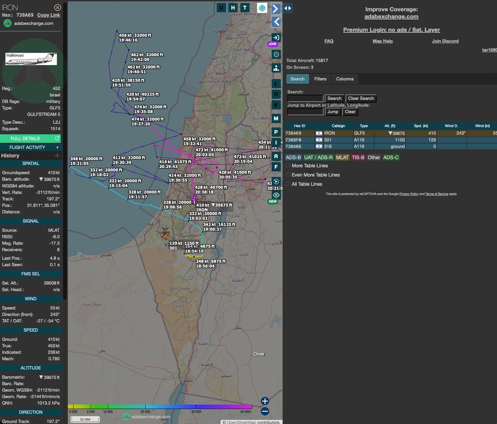Toggle sidebar with the double-arrow button
Viewport: 497px width, 424px height.
[x=288, y=8]
